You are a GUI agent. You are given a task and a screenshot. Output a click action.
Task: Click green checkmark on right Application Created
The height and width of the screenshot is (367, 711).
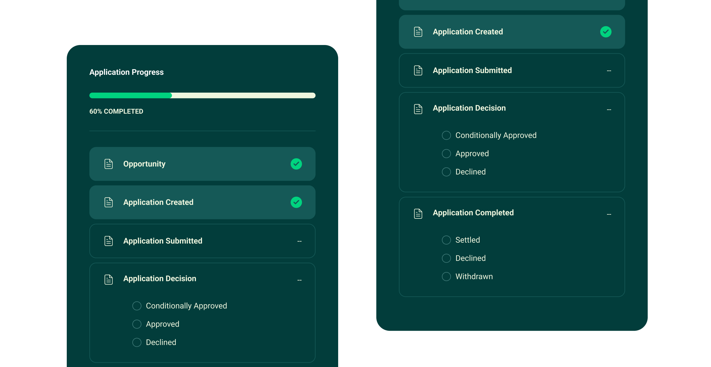coord(606,32)
